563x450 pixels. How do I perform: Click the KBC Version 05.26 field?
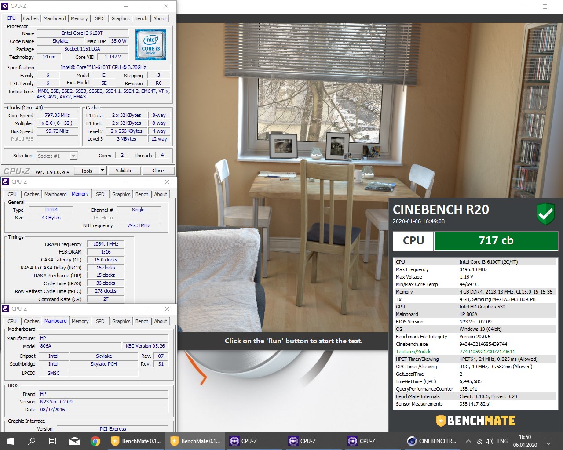point(145,346)
